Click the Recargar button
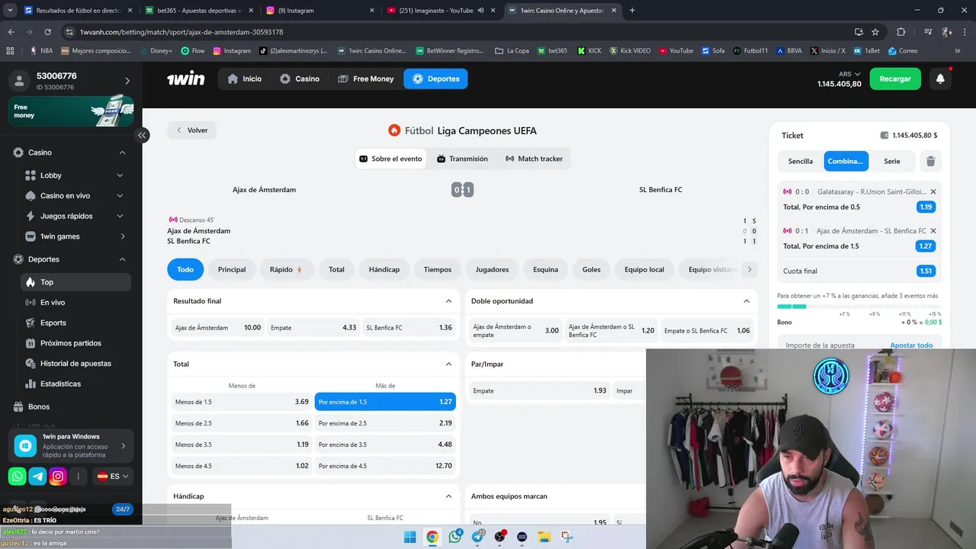The image size is (976, 549). click(895, 79)
